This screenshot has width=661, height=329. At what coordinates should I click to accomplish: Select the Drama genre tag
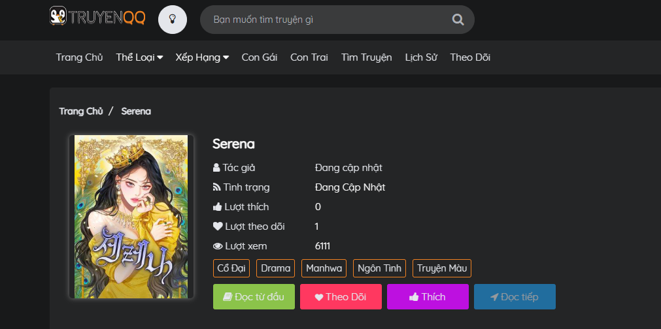(275, 268)
